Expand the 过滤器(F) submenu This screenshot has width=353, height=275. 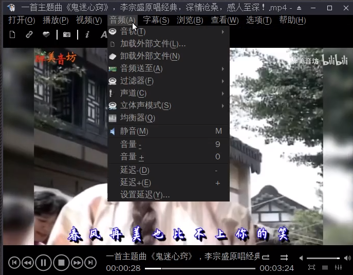pos(169,81)
